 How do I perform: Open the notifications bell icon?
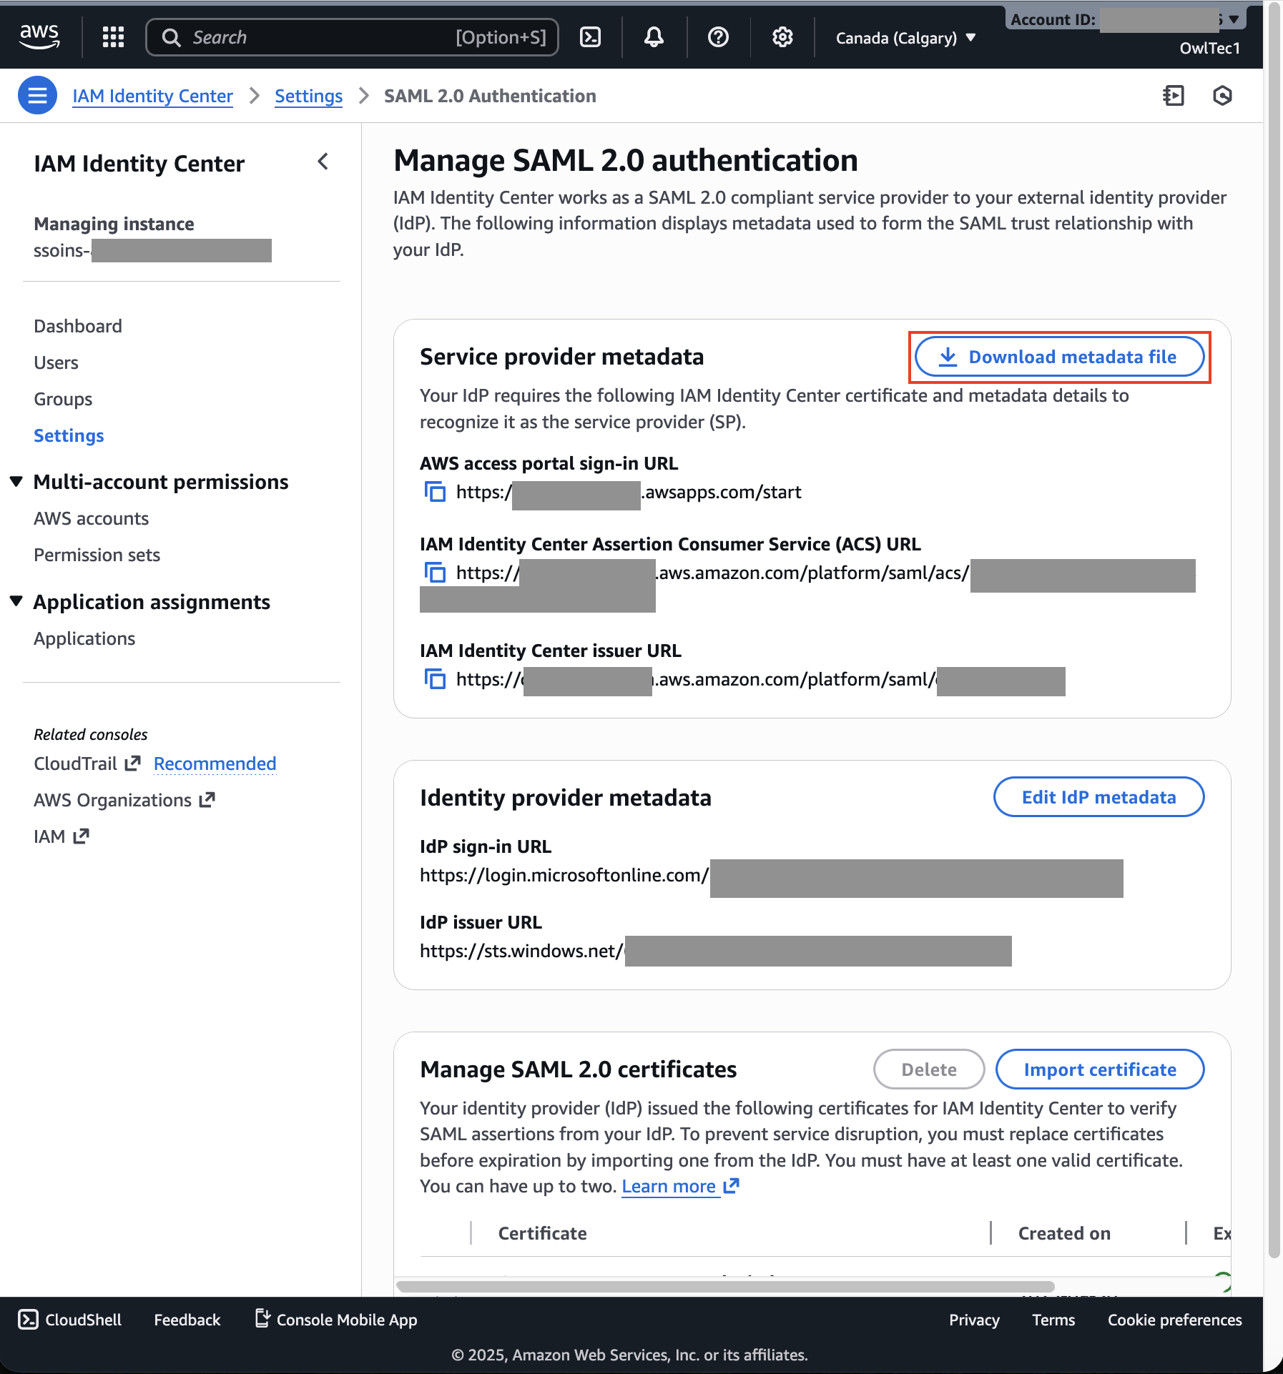(x=654, y=37)
